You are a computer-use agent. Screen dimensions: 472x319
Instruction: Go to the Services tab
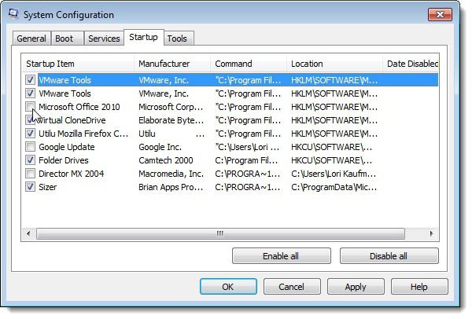104,38
